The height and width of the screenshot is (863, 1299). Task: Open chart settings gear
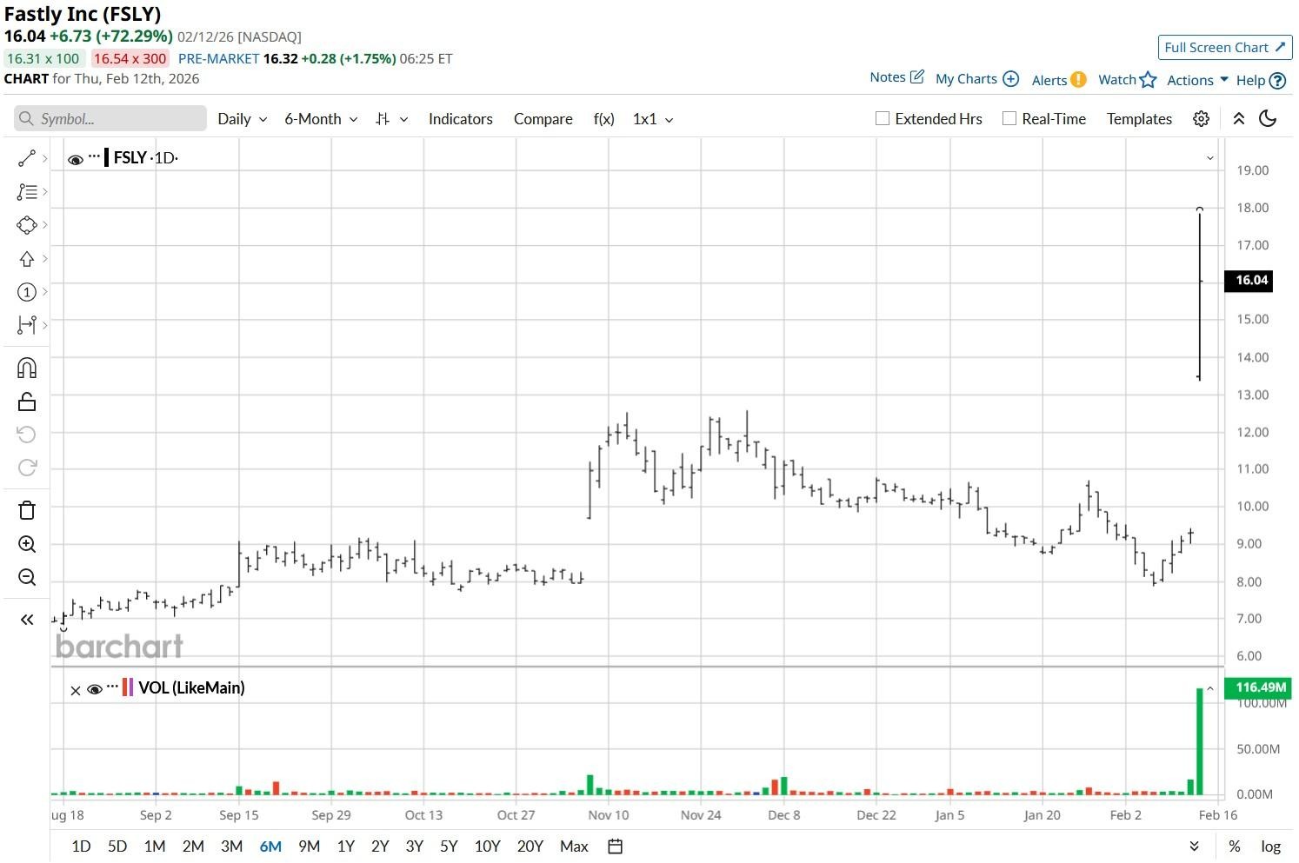(1201, 119)
